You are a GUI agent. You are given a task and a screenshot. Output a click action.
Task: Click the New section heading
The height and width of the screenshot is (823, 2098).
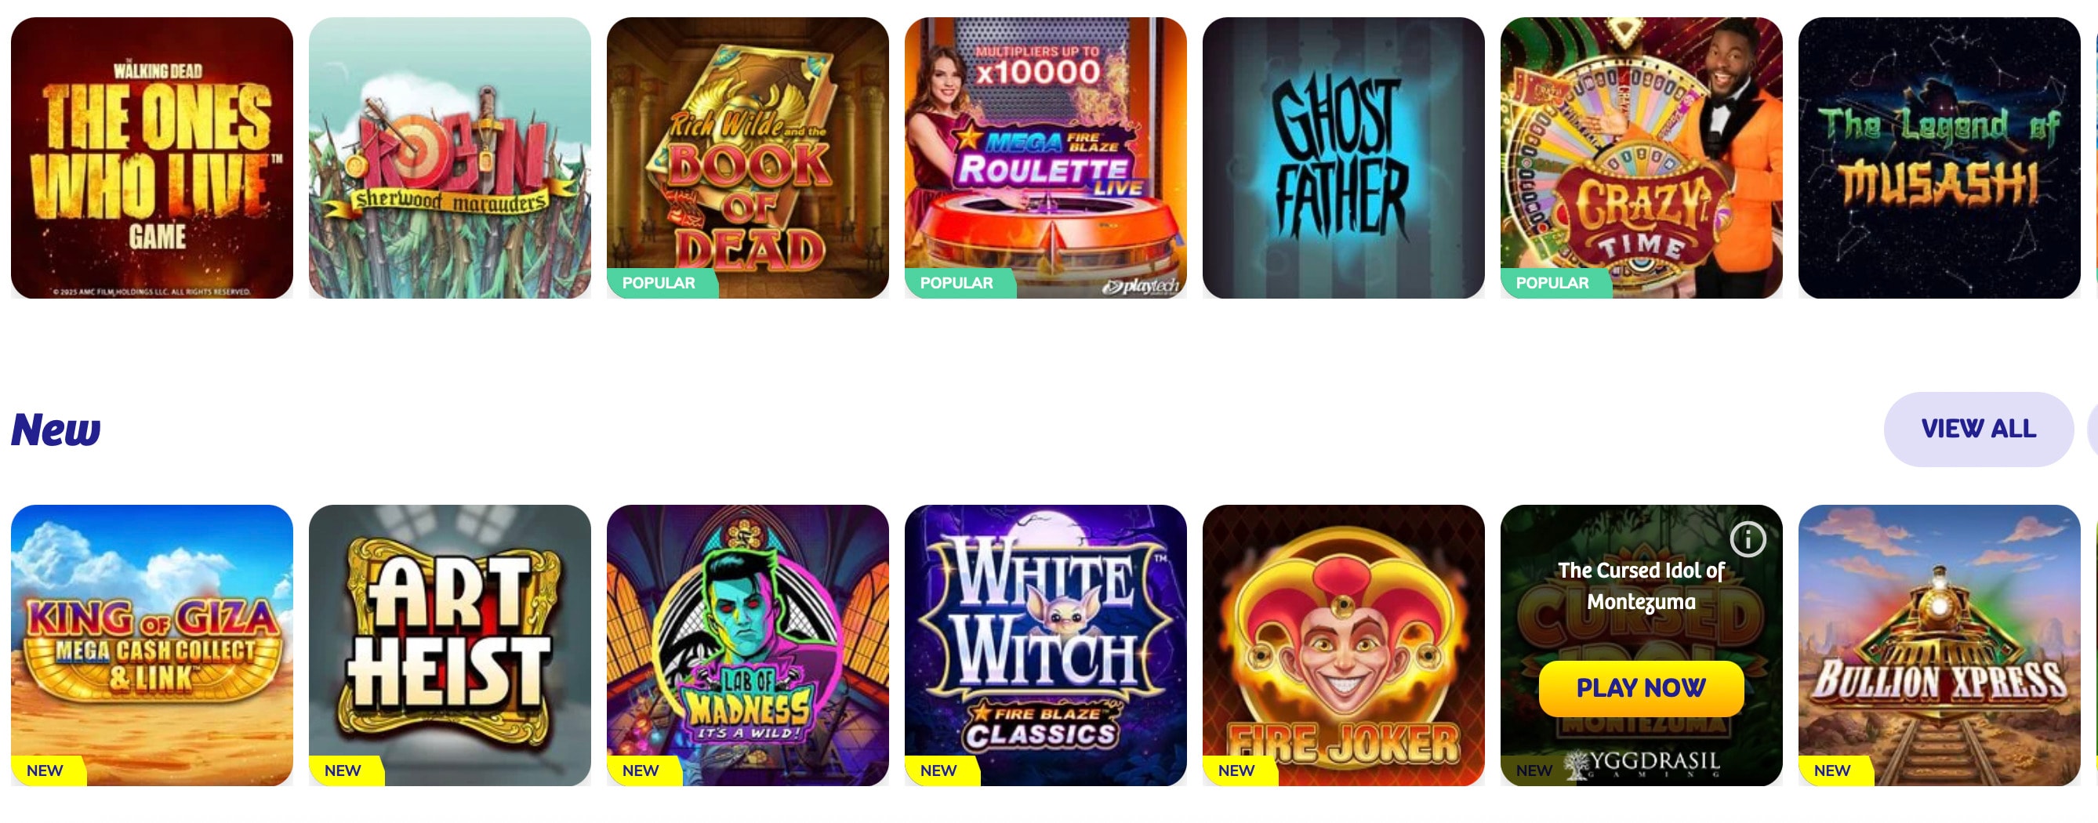56,429
